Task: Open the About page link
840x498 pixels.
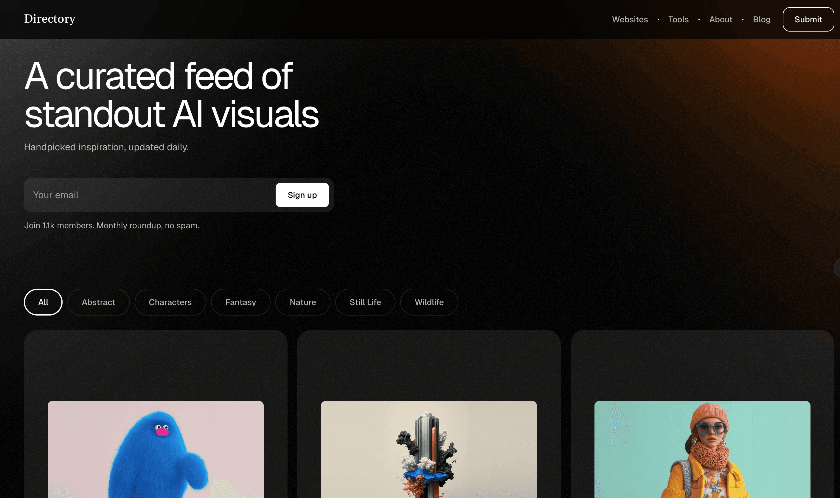Action: (x=721, y=19)
